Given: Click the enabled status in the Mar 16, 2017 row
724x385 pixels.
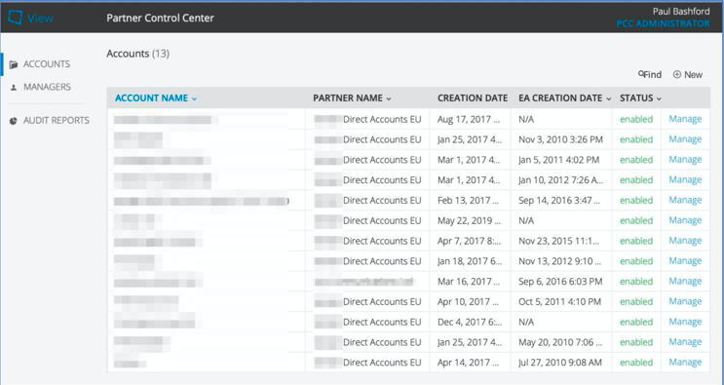Looking at the screenshot, I should coord(636,282).
